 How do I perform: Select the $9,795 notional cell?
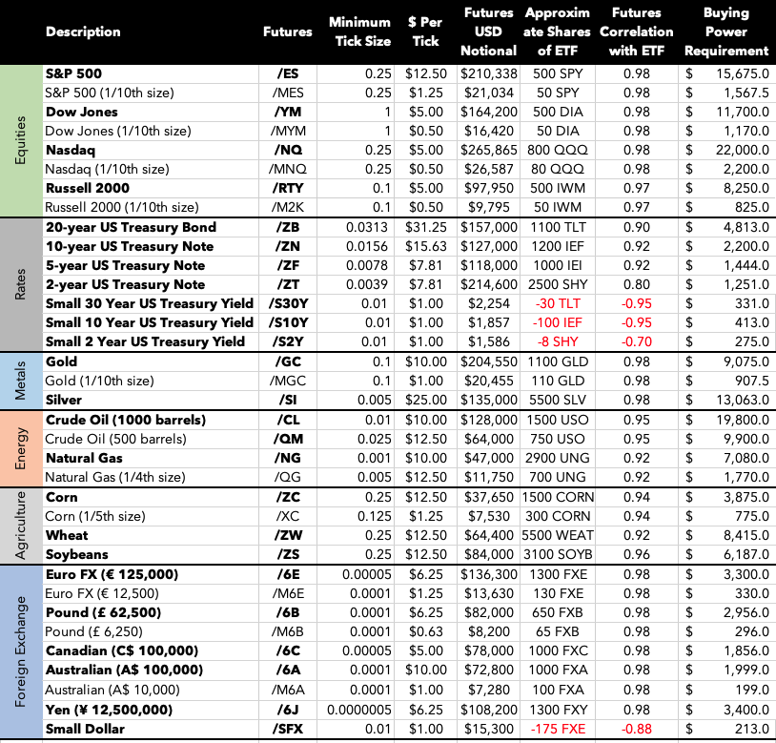488,207
